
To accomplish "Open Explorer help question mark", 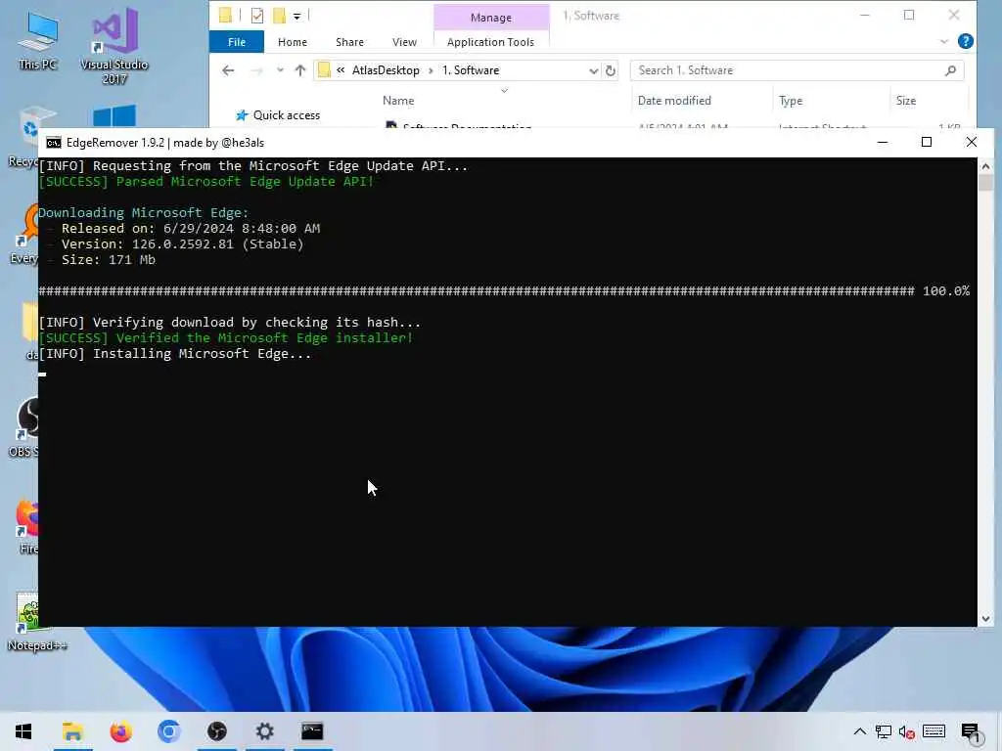I will [966, 41].
